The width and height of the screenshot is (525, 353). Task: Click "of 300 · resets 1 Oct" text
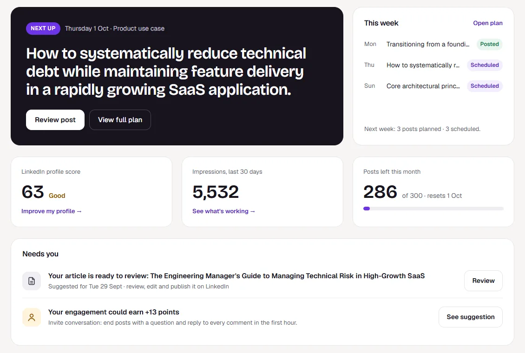[432, 196]
